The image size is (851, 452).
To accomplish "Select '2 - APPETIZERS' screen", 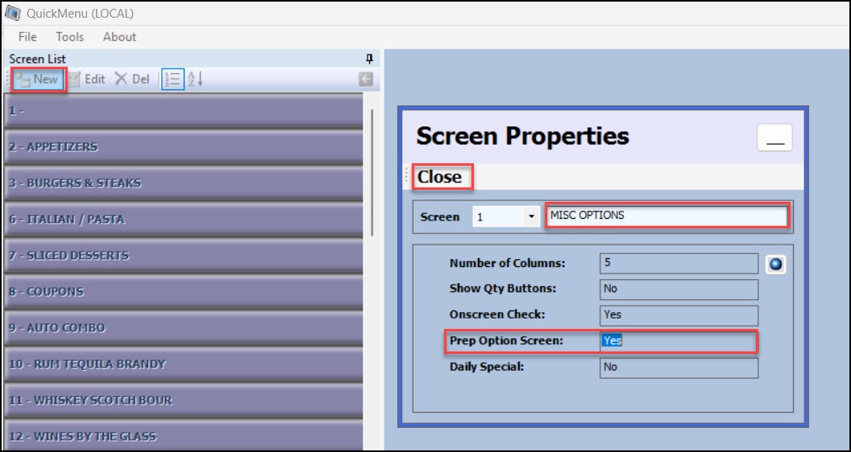I will [x=184, y=147].
